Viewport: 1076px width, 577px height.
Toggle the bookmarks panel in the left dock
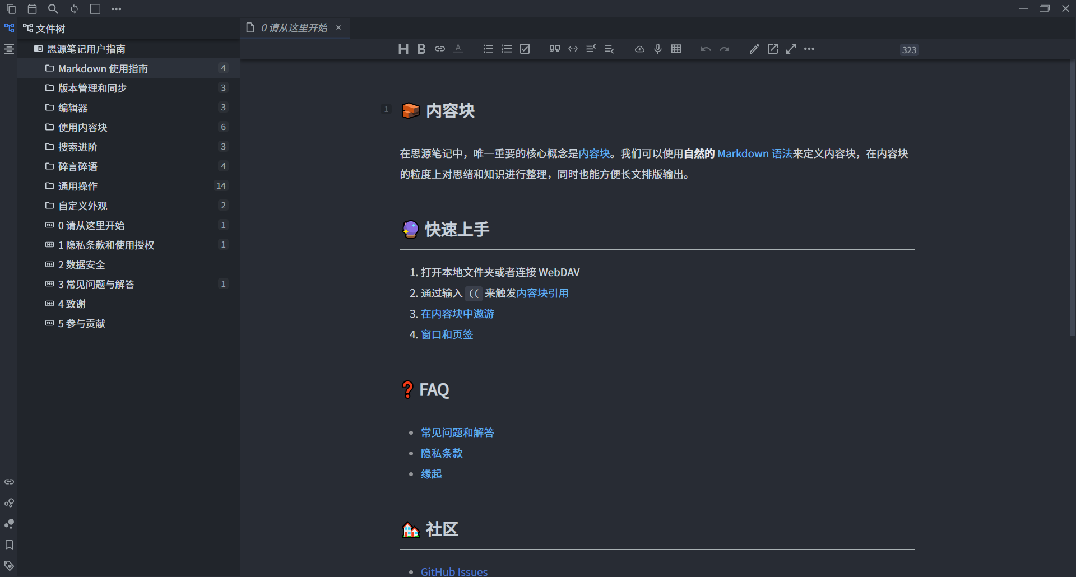(9, 545)
